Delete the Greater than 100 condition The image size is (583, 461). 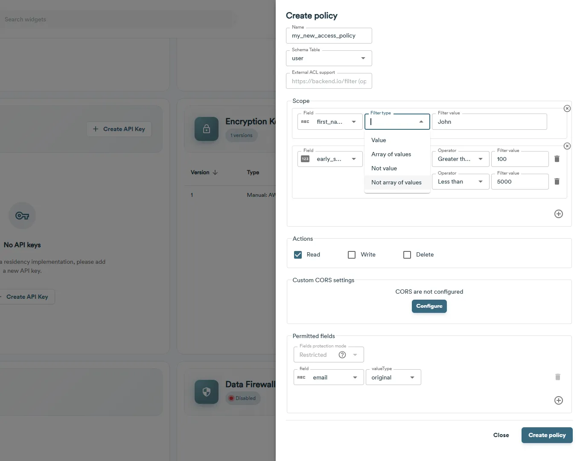click(557, 159)
